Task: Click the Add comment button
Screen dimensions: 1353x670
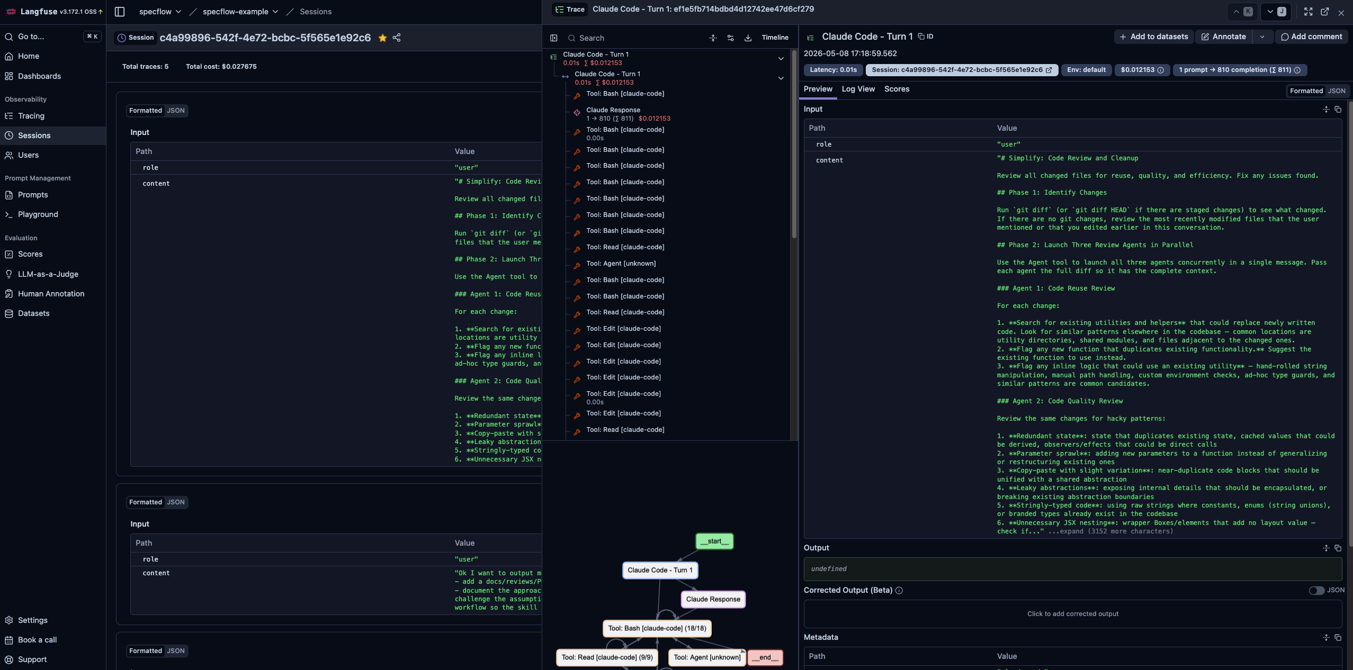Action: [x=1311, y=37]
